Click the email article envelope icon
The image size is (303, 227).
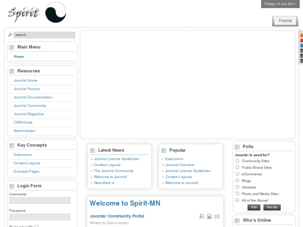217,217
